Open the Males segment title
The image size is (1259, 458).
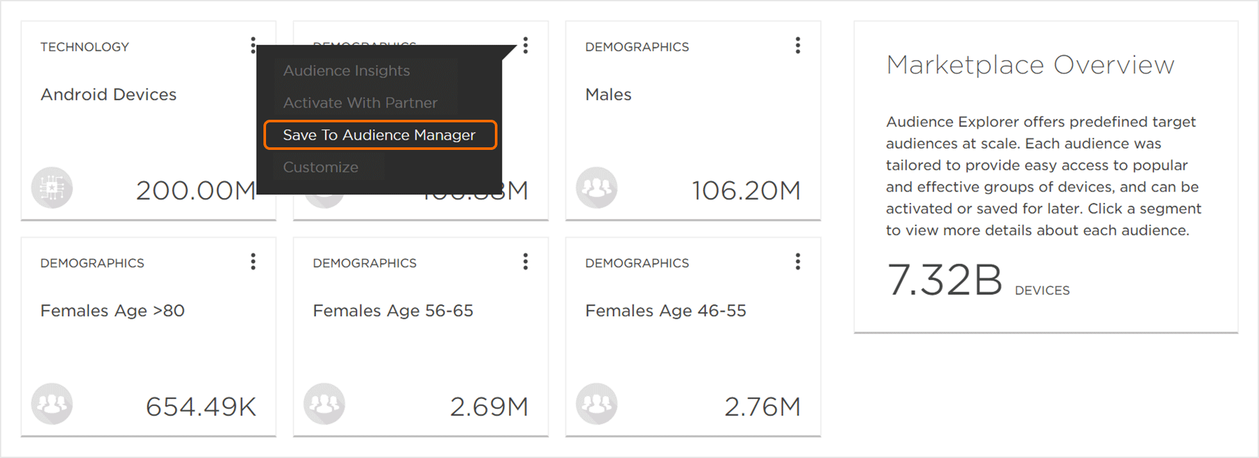coord(608,94)
